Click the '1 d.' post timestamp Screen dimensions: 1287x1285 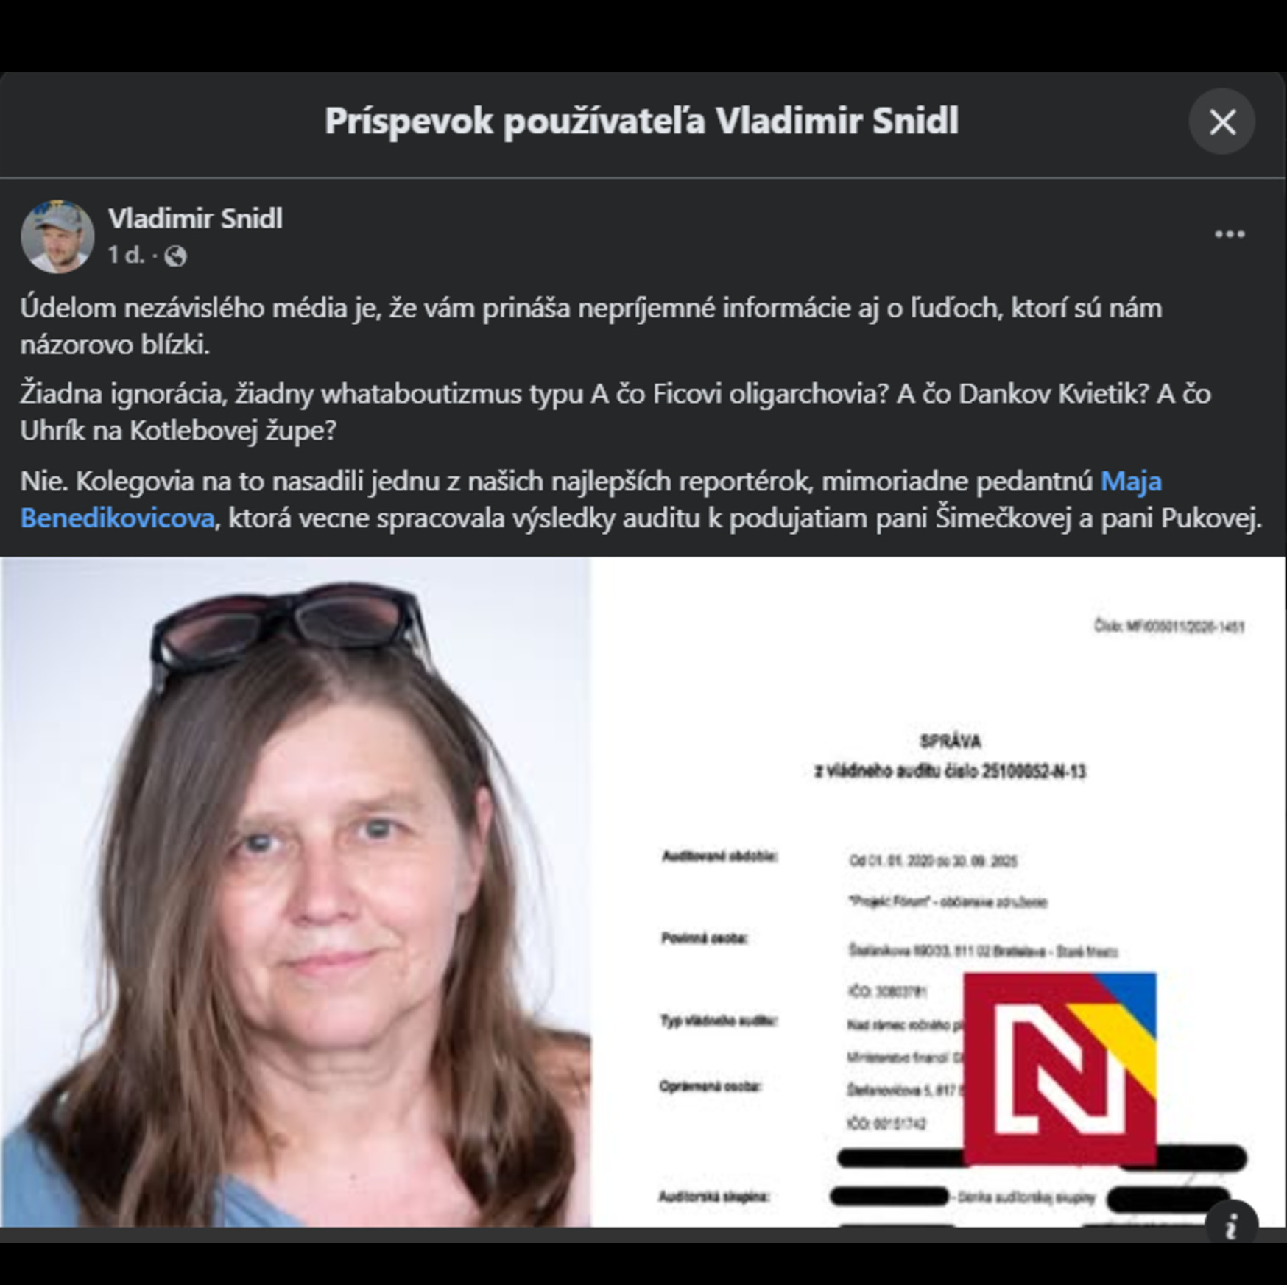(126, 255)
